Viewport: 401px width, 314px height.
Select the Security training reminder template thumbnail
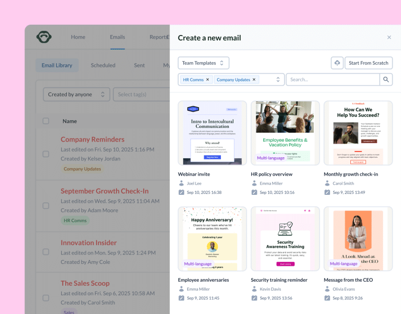285,239
